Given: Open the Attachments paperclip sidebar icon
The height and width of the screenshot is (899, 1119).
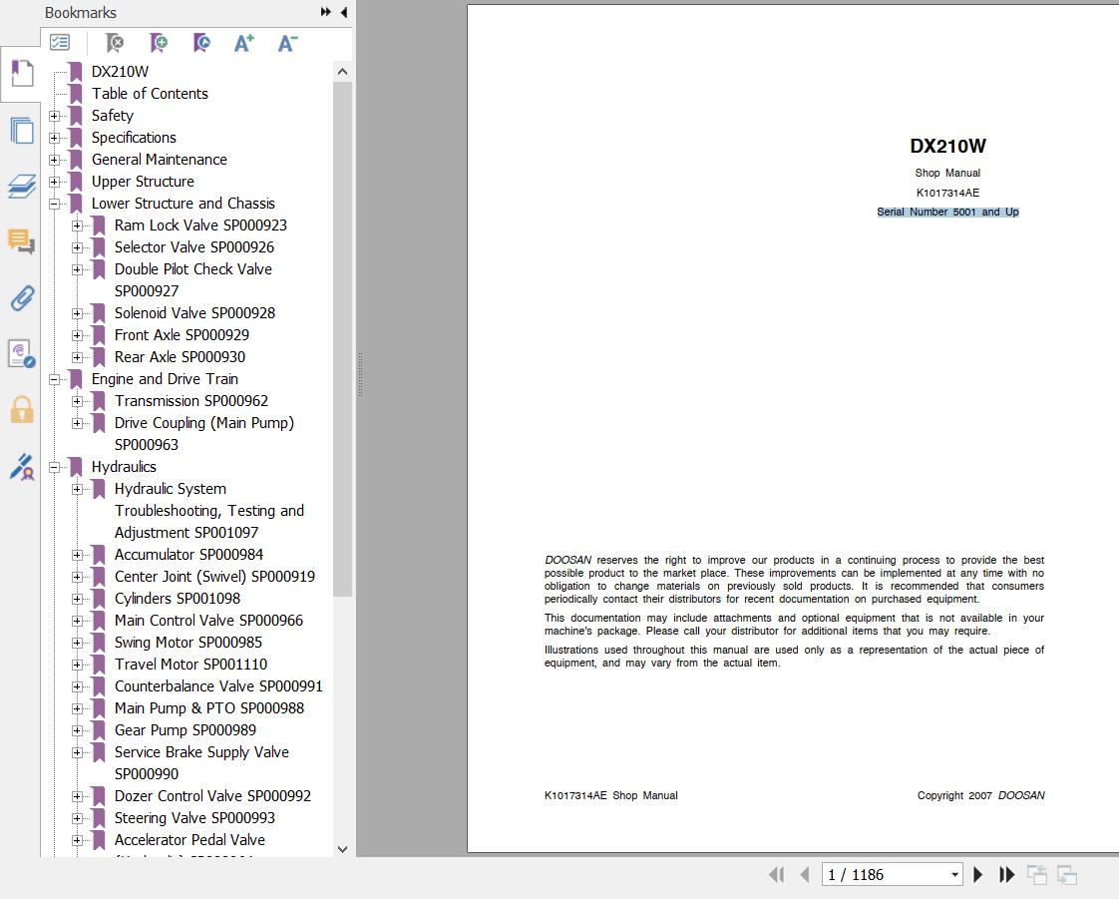Looking at the screenshot, I should pyautogui.click(x=21, y=297).
